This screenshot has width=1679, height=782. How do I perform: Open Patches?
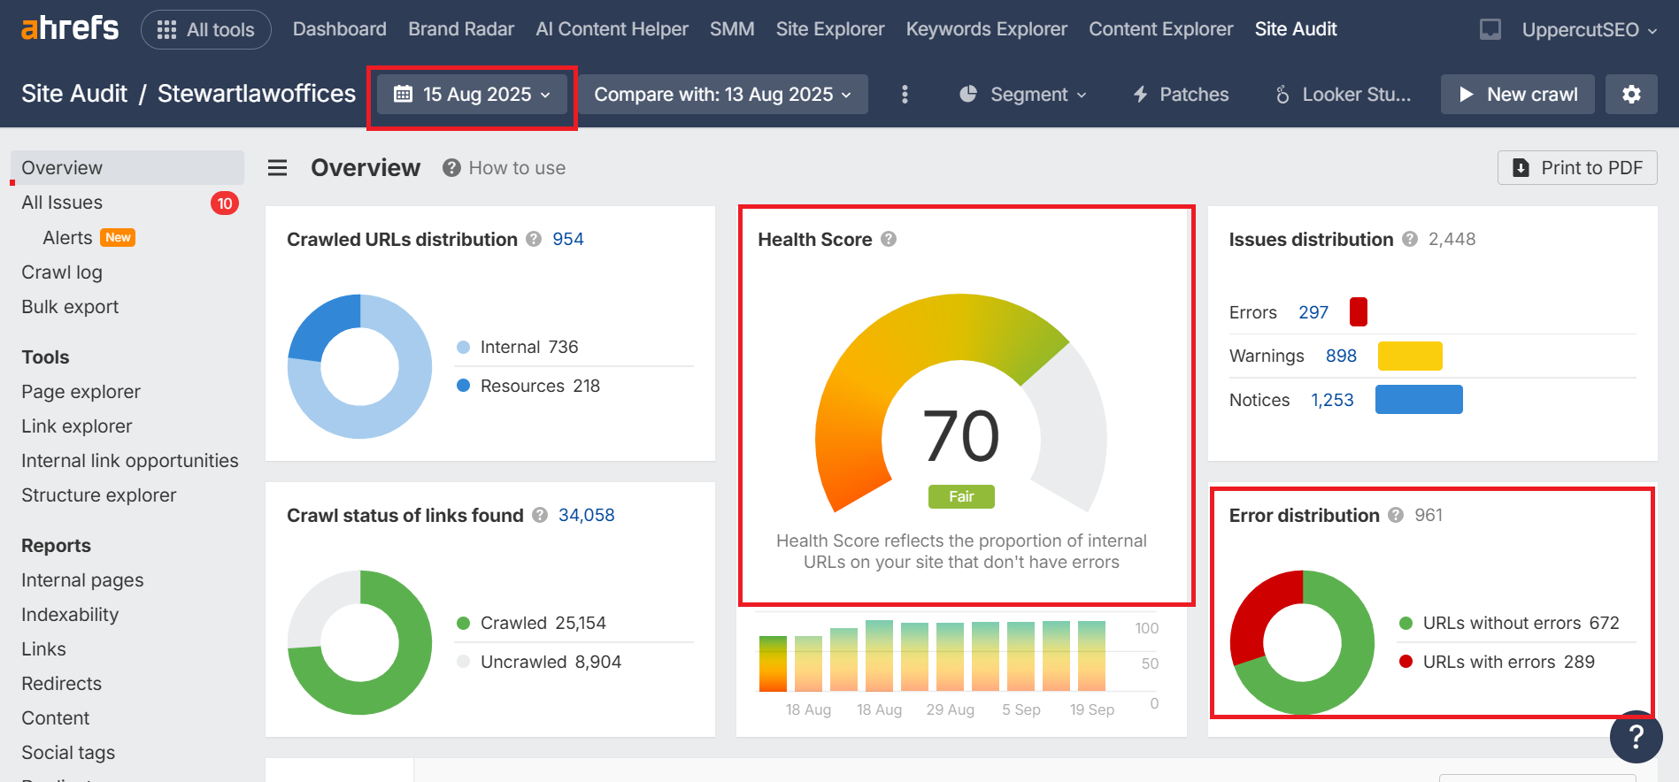pyautogui.click(x=1181, y=94)
